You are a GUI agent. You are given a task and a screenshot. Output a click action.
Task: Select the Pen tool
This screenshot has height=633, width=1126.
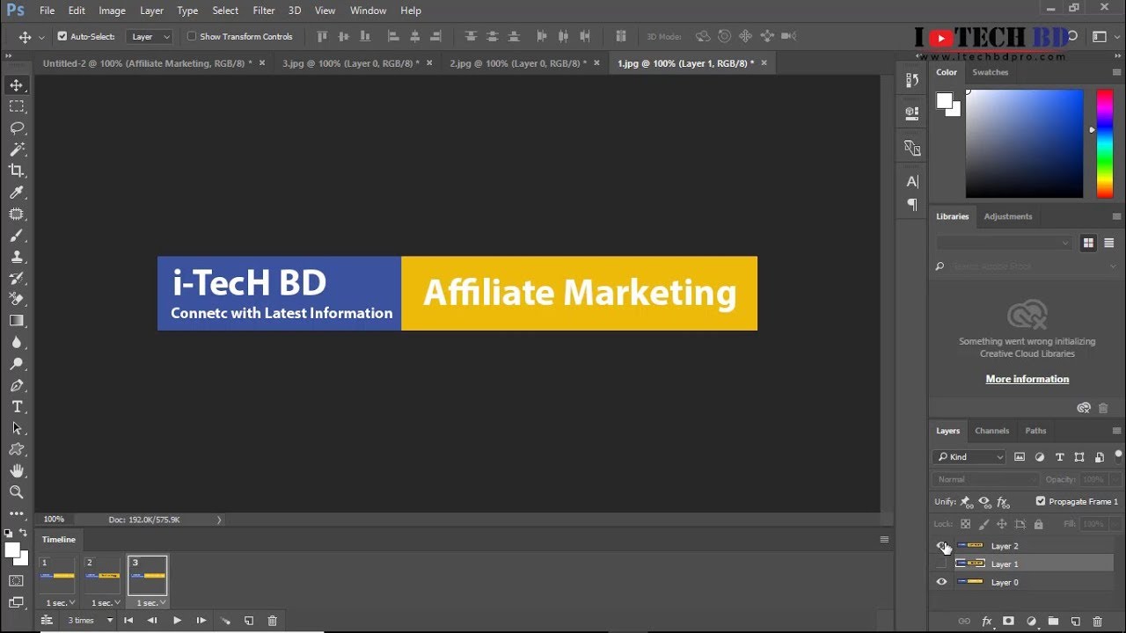pos(17,386)
